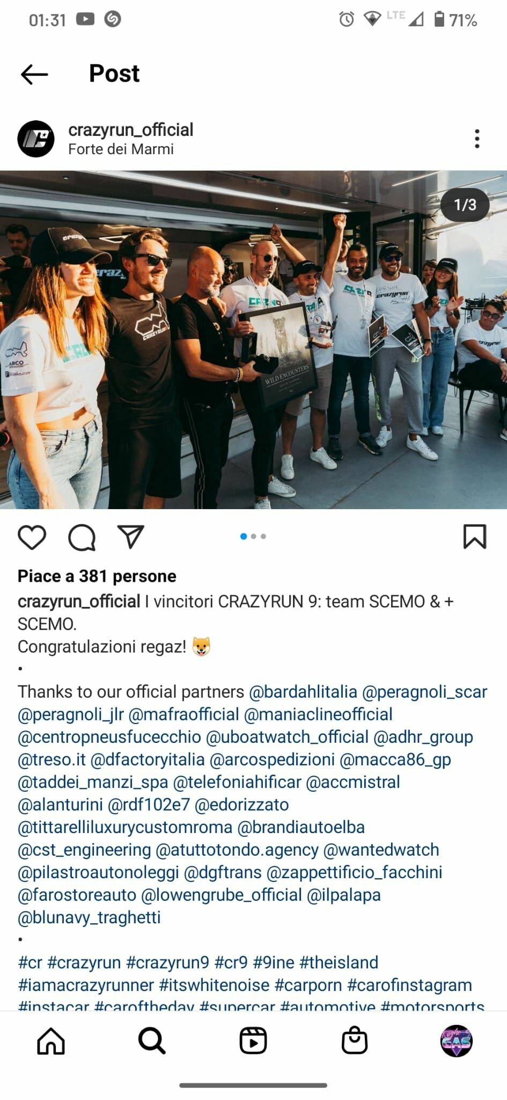Open the Forte dei Marmi location
This screenshot has width=507, height=1100.
121,149
